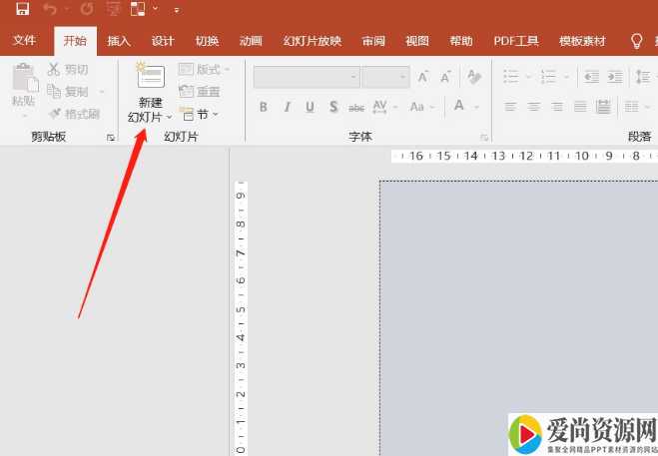The height and width of the screenshot is (456, 658).
Task: Click the horizontal ruler
Action: 524,156
